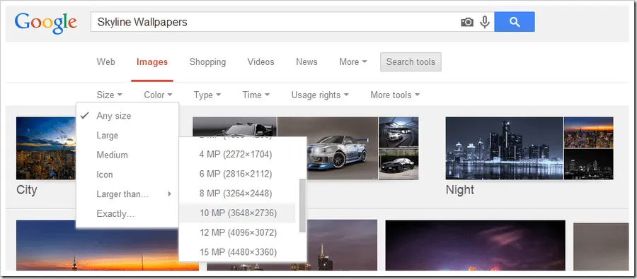Image resolution: width=637 pixels, height=279 pixels.
Task: Click the size submenu scrollbar thumb
Action: coord(302,206)
